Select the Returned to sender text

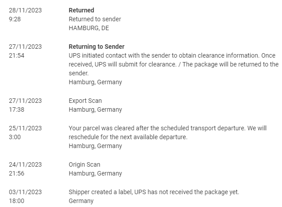pos(95,19)
